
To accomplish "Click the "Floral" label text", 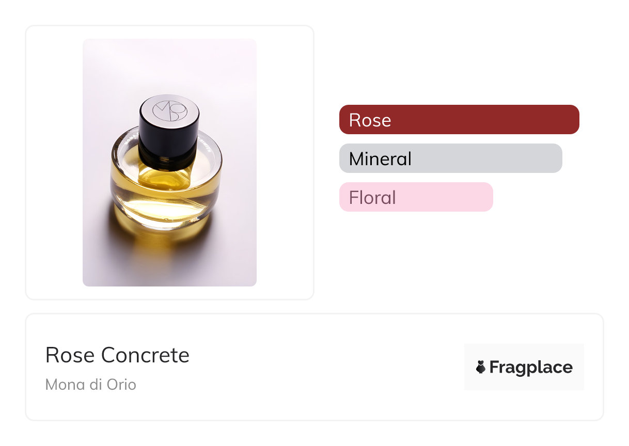I will [x=372, y=197].
